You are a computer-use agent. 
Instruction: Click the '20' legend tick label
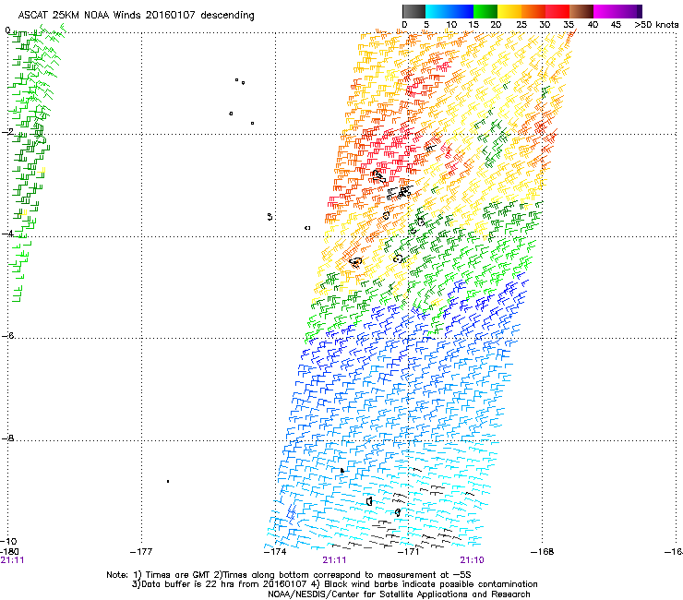click(496, 25)
